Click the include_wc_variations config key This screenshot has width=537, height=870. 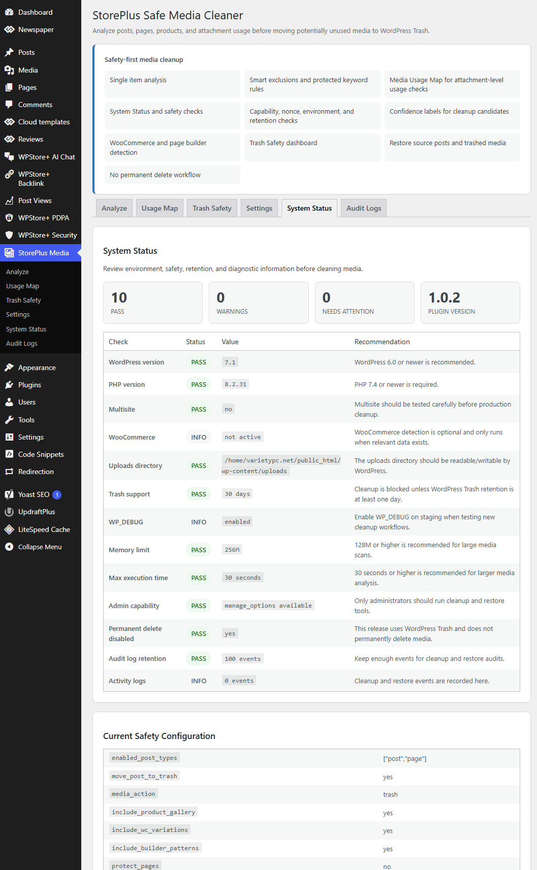(150, 830)
